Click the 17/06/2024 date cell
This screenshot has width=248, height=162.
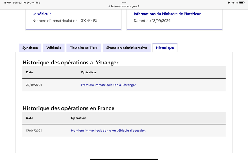34,131
